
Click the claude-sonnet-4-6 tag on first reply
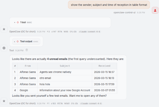[90, 31]
